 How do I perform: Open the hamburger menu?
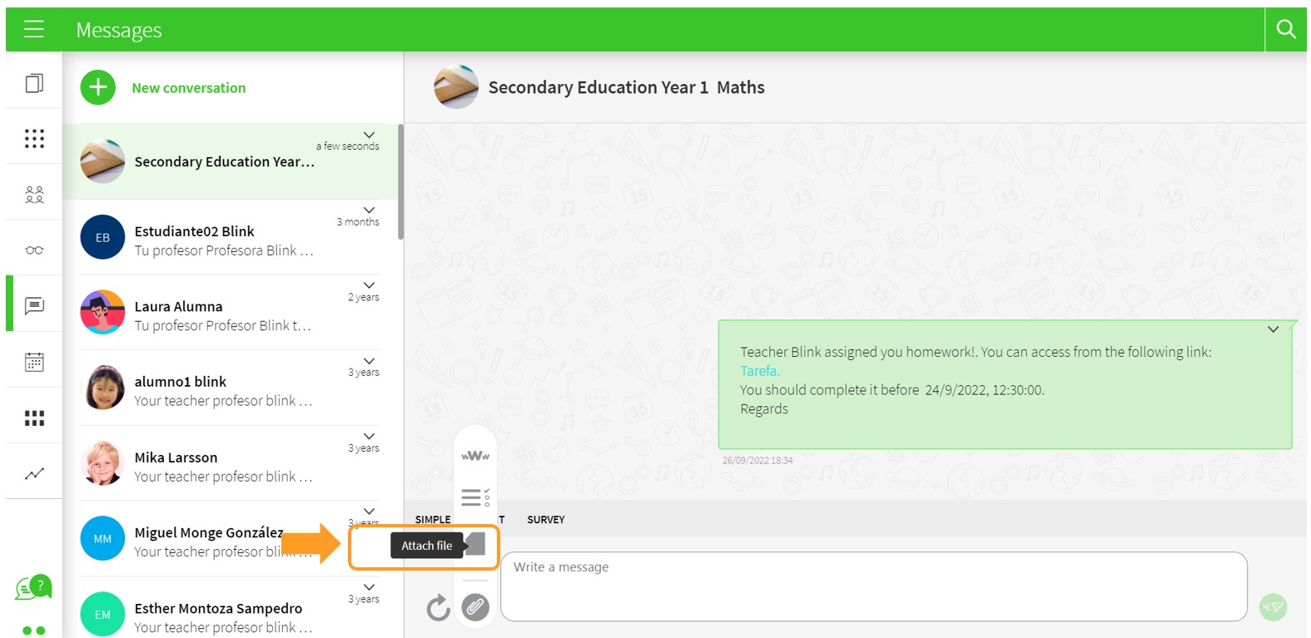click(34, 30)
